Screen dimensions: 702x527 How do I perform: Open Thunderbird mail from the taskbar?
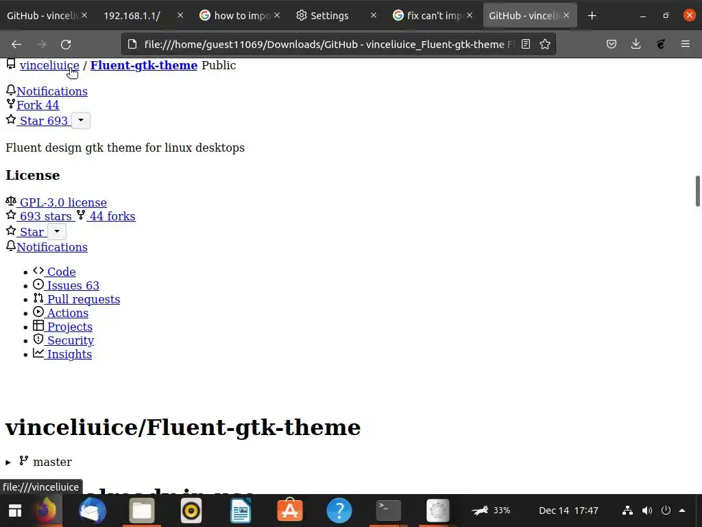pyautogui.click(x=93, y=511)
